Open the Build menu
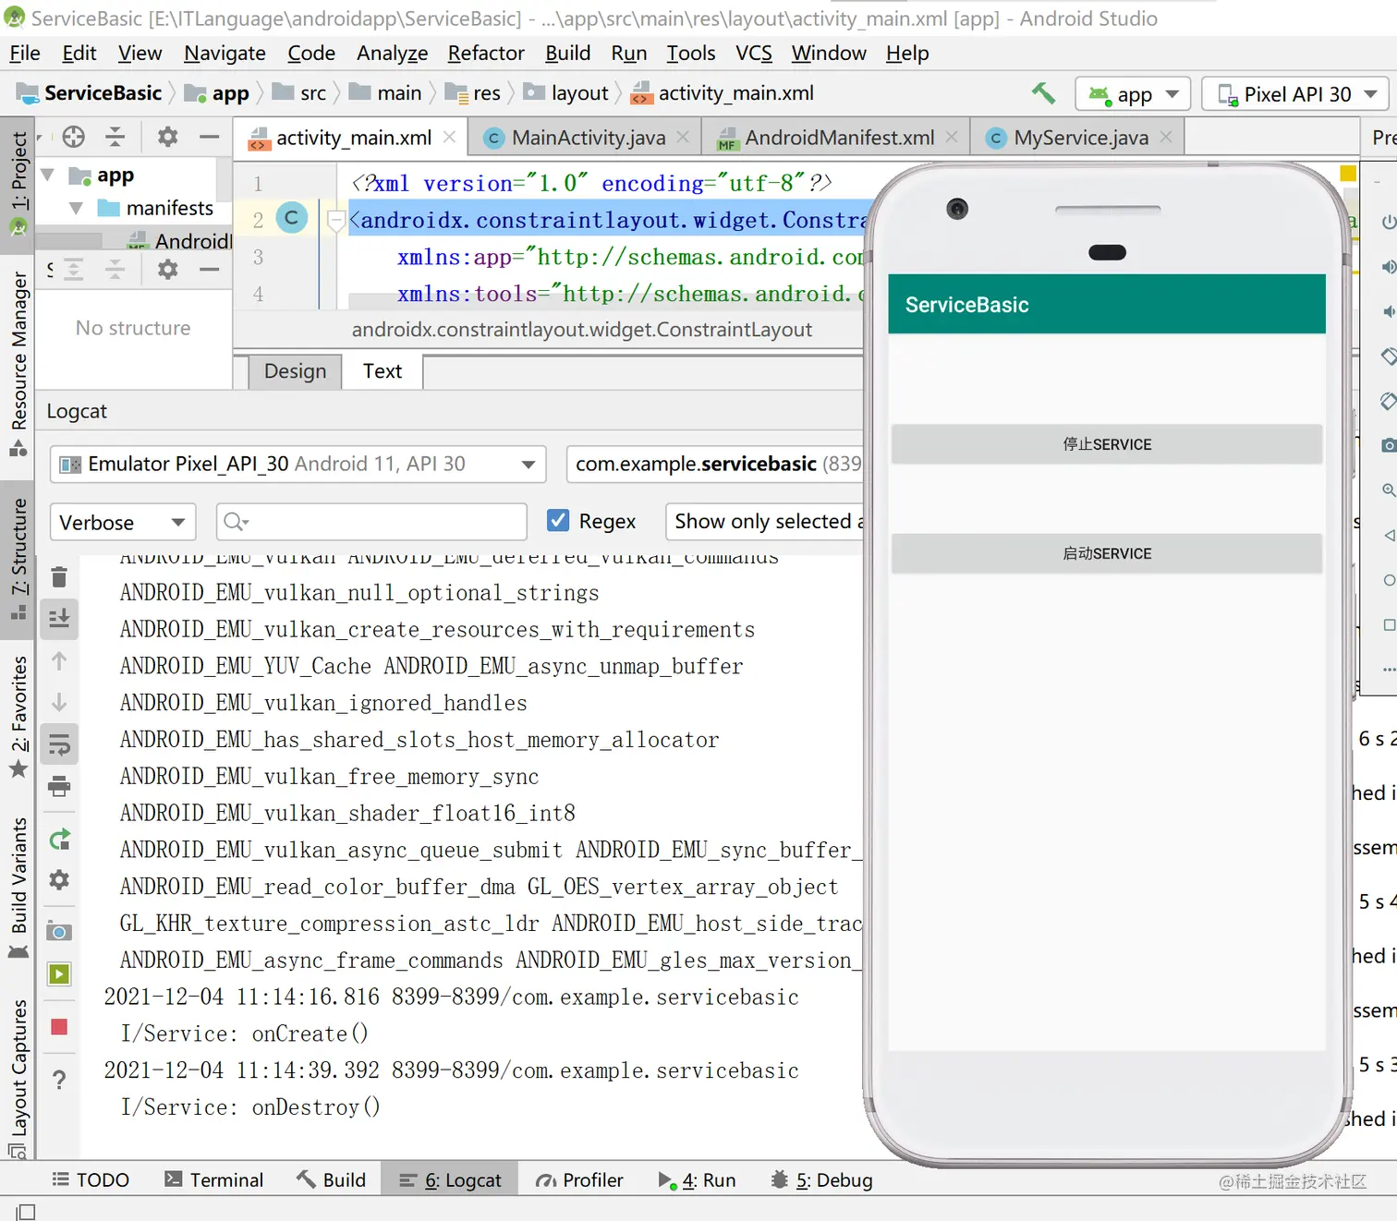The width and height of the screenshot is (1397, 1221). 567,53
